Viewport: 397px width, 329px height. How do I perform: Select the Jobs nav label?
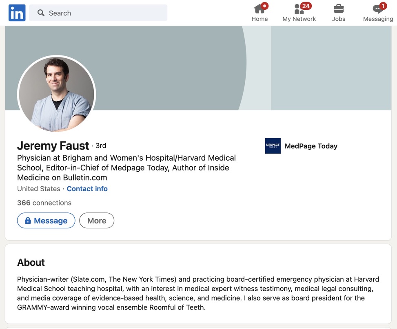point(338,19)
